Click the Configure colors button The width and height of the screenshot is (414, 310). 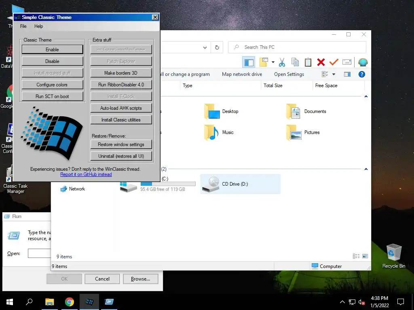(x=52, y=85)
